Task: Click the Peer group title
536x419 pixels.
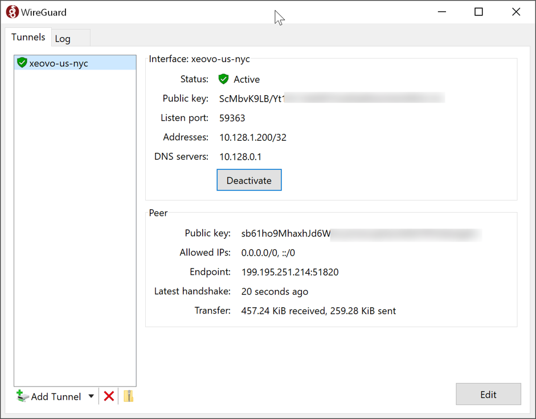Action: coord(158,213)
